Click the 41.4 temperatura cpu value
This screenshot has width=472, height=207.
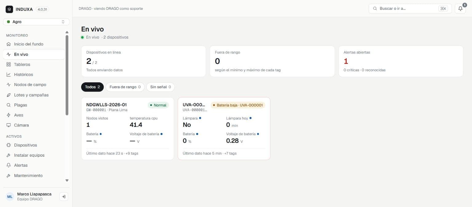click(x=136, y=125)
